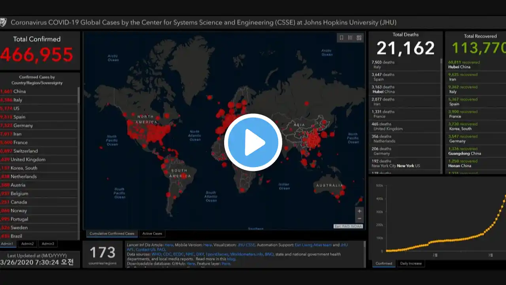Switch chart to Daily Increase tab

pos(411,263)
